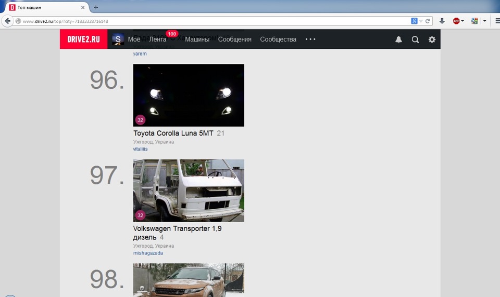This screenshot has height=297, width=500.
Task: Open the Range Rover thumbnail at rank 98
Action: (x=189, y=280)
